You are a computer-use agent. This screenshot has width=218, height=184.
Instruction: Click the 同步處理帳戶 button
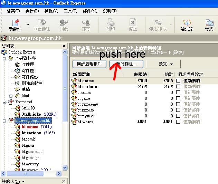click(89, 64)
